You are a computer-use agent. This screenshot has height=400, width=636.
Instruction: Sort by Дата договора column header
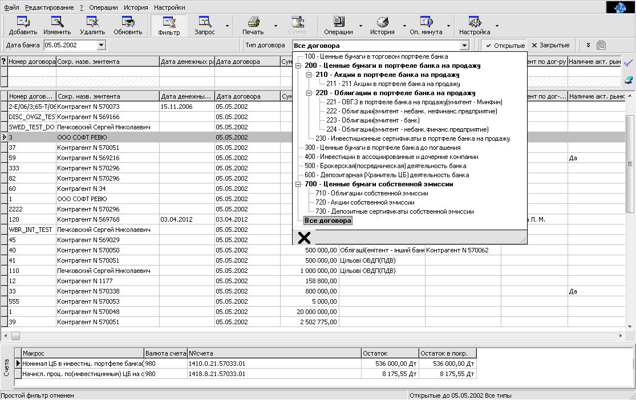(x=248, y=96)
